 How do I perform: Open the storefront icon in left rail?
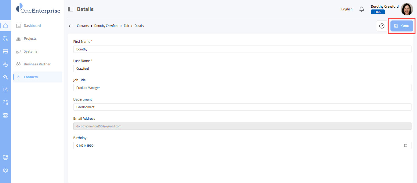(x=5, y=51)
